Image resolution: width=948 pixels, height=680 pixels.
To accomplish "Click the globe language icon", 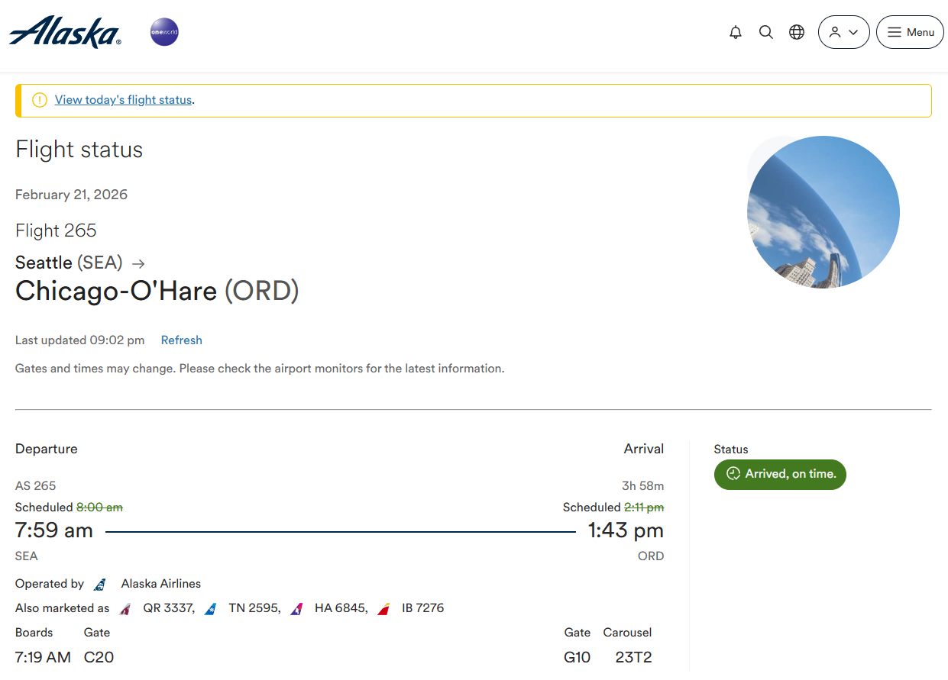I will [797, 33].
